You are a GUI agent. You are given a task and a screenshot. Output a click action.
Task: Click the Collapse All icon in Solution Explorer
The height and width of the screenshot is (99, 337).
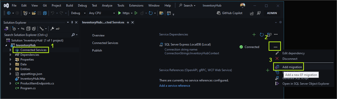click(x=28, y=29)
